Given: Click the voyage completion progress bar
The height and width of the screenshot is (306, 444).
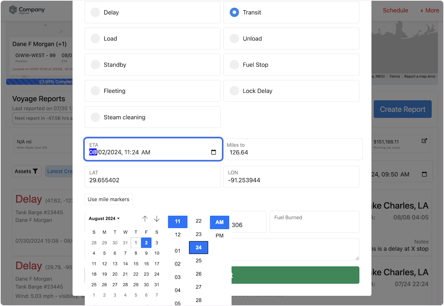Looking at the screenshot, I should pyautogui.click(x=40, y=82).
